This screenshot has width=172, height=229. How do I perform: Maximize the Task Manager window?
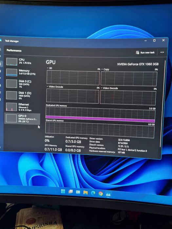click(154, 41)
